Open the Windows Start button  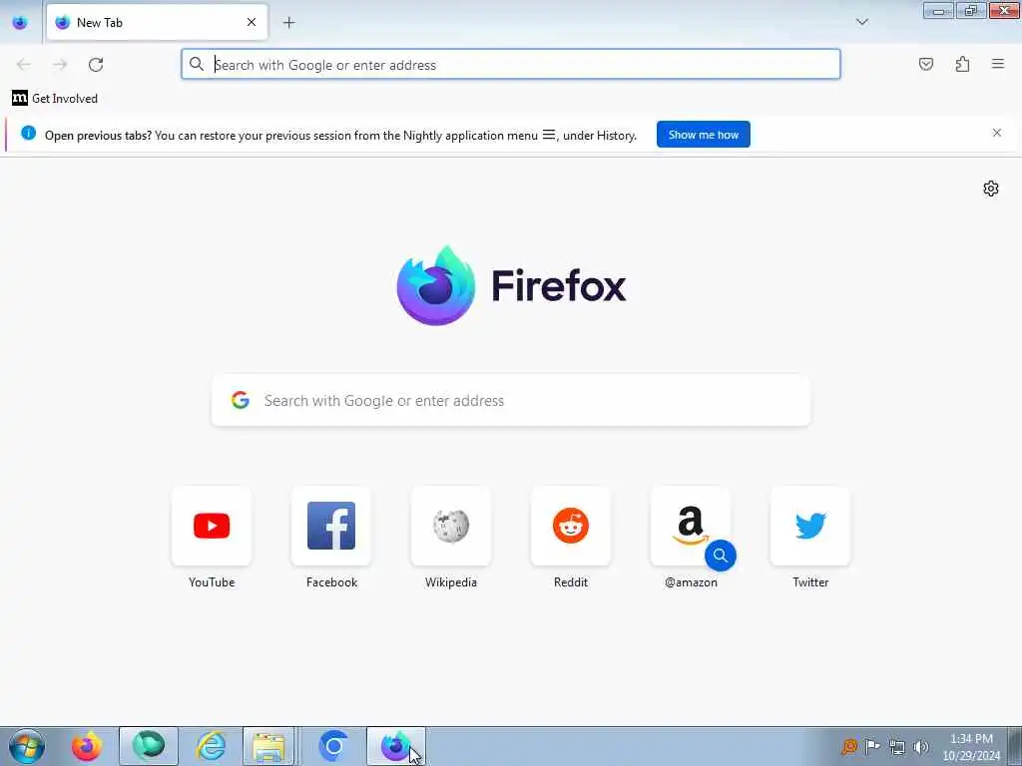[27, 746]
